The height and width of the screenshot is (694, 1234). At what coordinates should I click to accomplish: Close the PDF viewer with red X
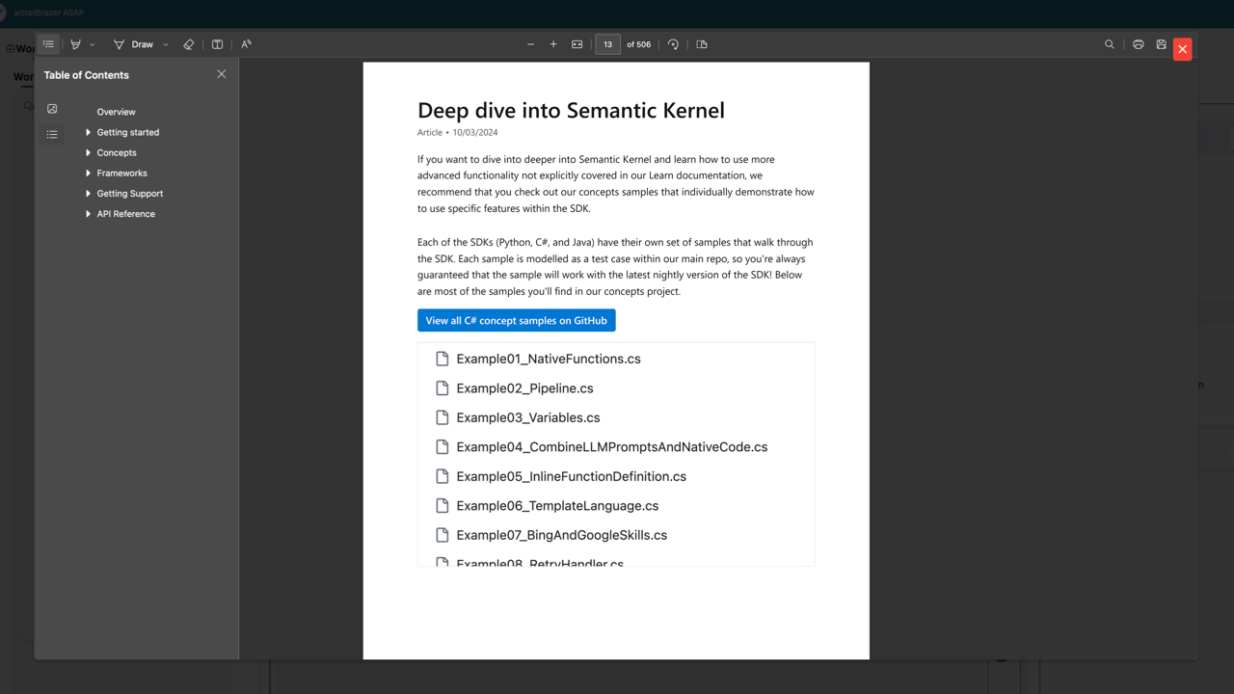1183,49
